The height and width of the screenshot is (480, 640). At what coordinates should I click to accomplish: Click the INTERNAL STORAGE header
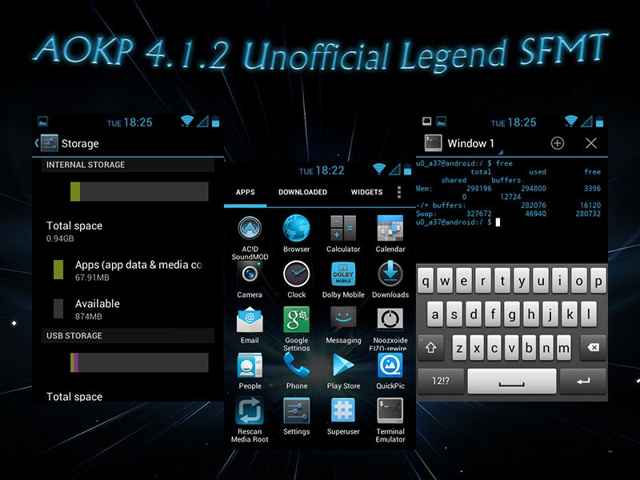click(128, 165)
